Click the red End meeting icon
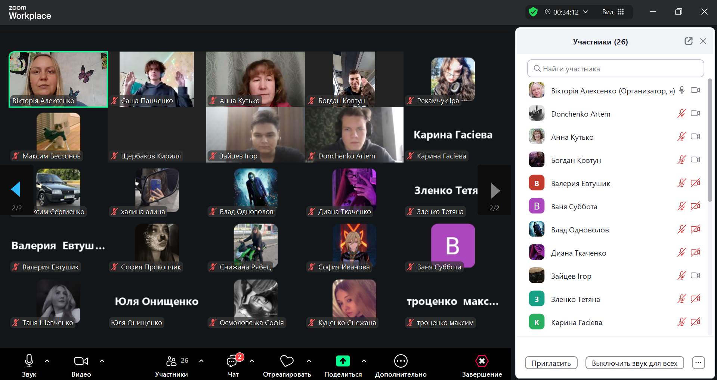717x380 pixels. (482, 361)
